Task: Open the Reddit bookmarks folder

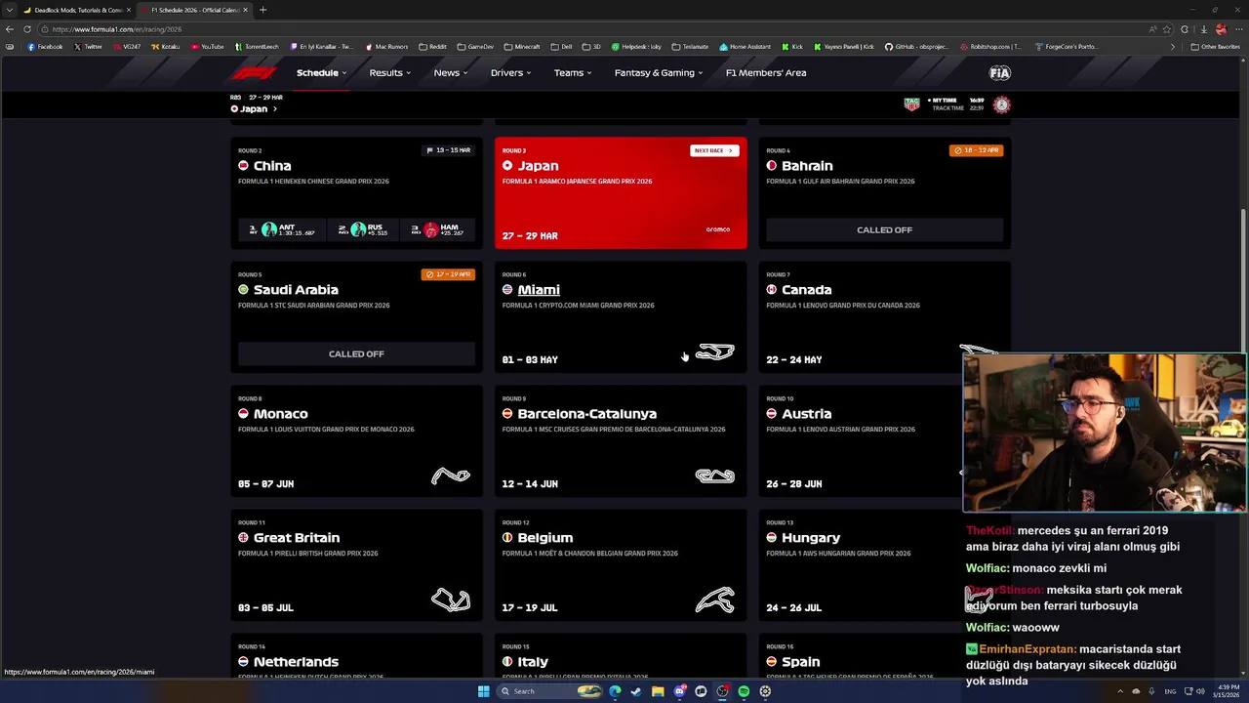Action: point(432,46)
